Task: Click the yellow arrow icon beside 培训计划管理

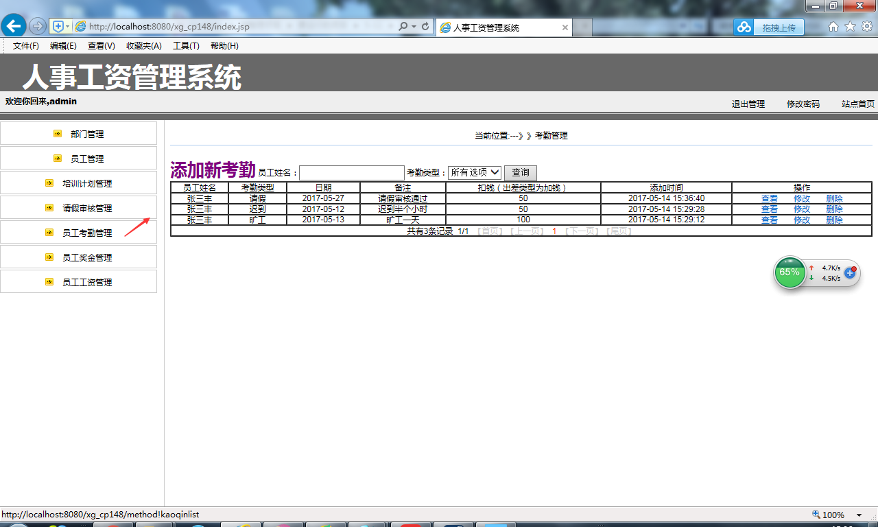Action: (49, 183)
